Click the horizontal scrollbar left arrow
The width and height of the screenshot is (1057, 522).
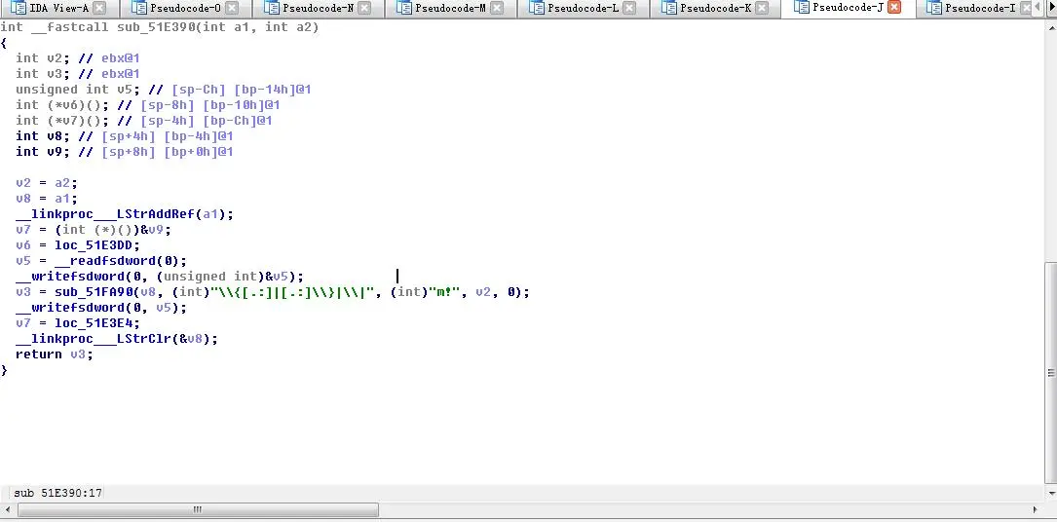click(8, 510)
